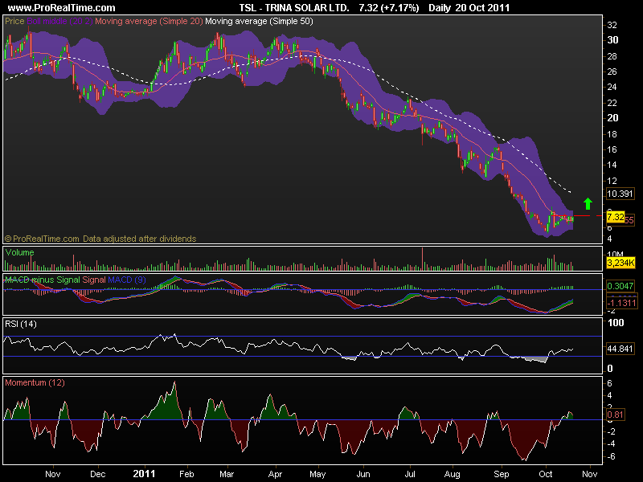
Task: Click the Nov label just before Dec
Action: (x=53, y=474)
